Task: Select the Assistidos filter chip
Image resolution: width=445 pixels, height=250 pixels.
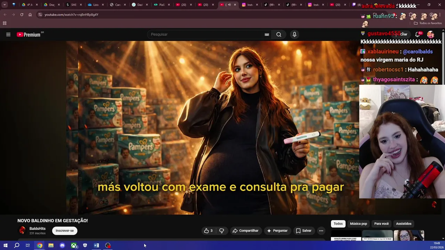Action: [x=404, y=224]
